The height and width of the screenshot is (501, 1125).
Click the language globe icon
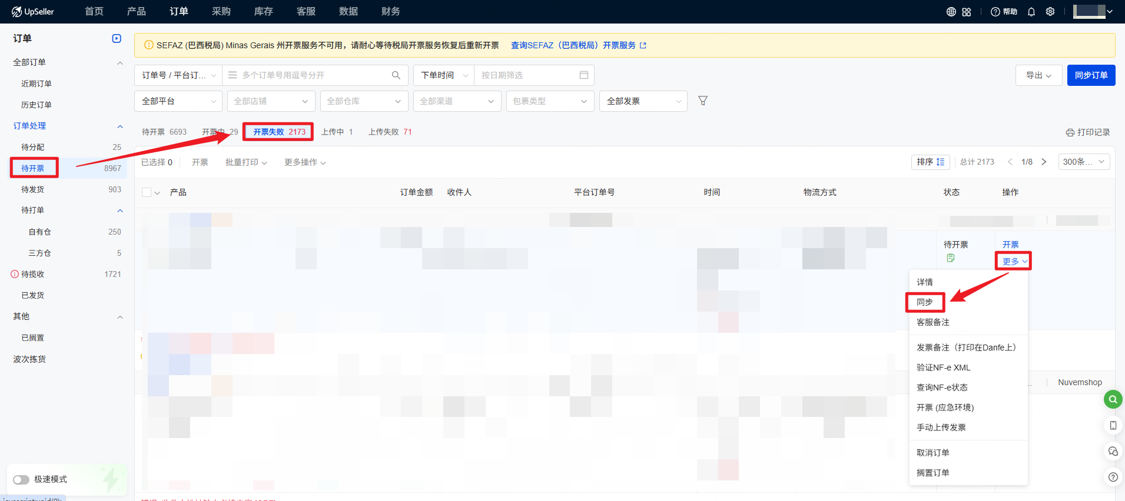[951, 12]
